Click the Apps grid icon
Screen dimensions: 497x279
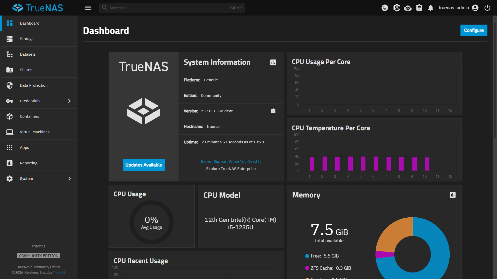[10, 148]
